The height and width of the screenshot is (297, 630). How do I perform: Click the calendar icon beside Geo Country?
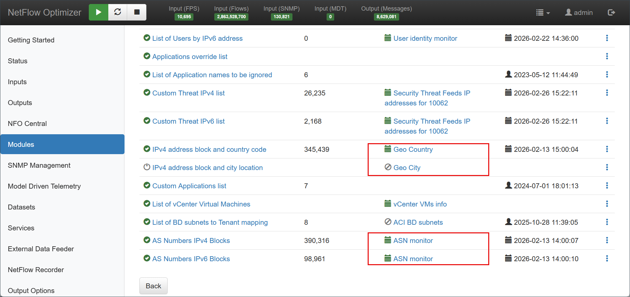[x=388, y=149]
